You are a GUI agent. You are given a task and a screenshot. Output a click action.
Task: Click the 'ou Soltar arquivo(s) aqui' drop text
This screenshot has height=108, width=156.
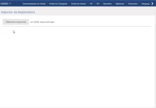pyautogui.click(x=42, y=22)
